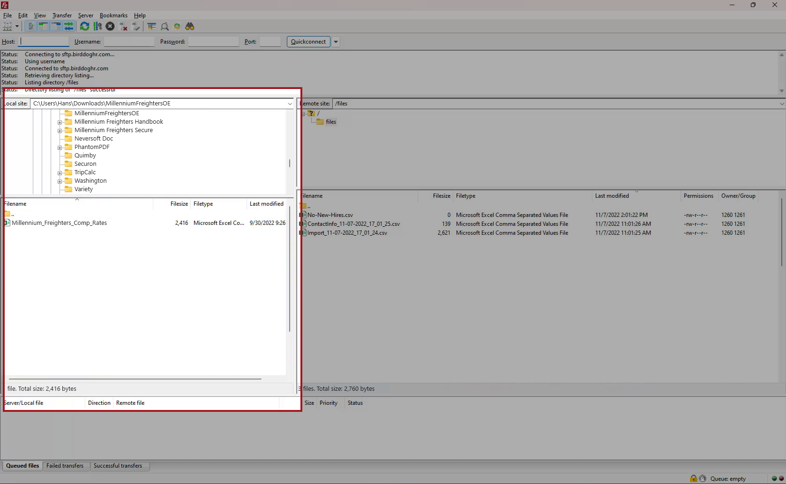Sort remote files by Permissions column

pyautogui.click(x=699, y=196)
